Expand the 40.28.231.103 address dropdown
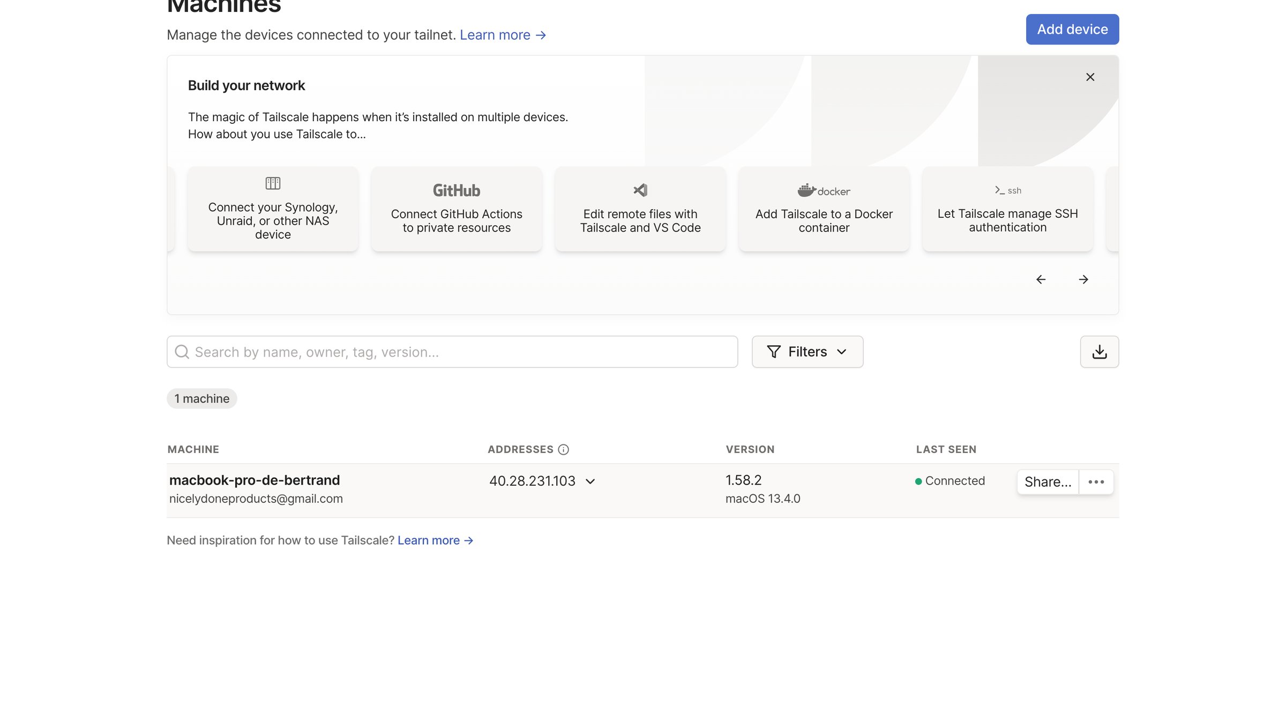 click(590, 481)
